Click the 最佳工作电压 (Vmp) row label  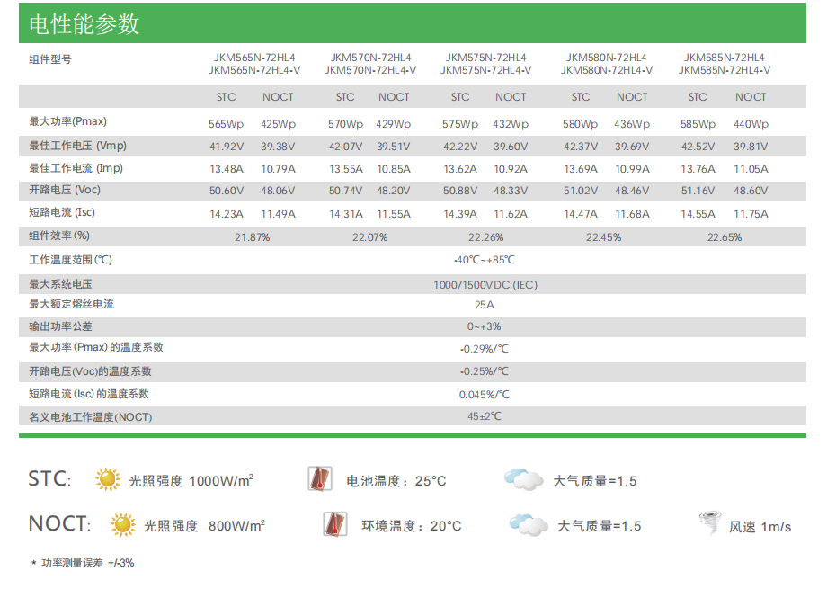tap(77, 146)
